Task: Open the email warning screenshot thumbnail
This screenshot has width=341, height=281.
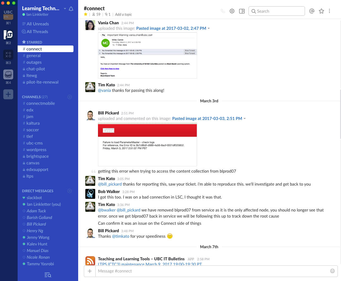Action: [x=148, y=55]
